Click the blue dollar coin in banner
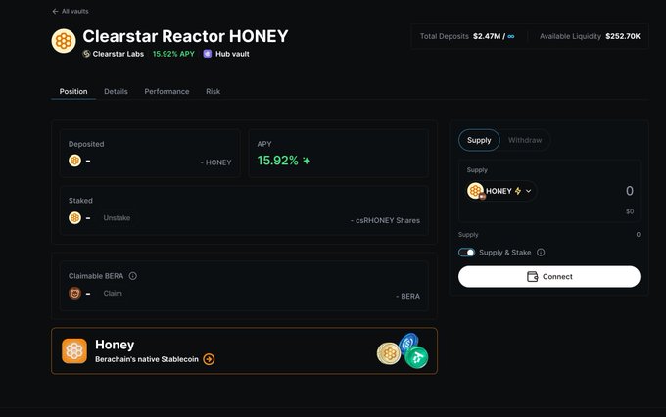The width and height of the screenshot is (666, 417). pyautogui.click(x=408, y=343)
